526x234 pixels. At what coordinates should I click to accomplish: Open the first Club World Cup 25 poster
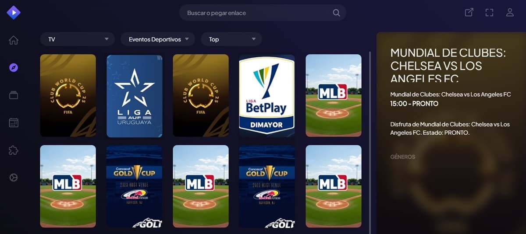pyautogui.click(x=68, y=96)
